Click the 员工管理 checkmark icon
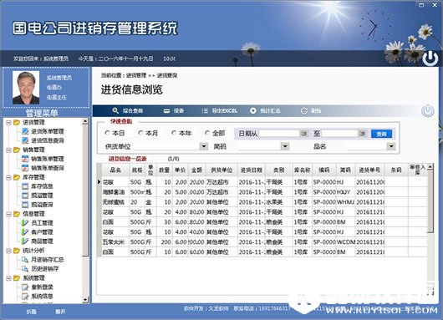443x320 pixels. [25, 223]
